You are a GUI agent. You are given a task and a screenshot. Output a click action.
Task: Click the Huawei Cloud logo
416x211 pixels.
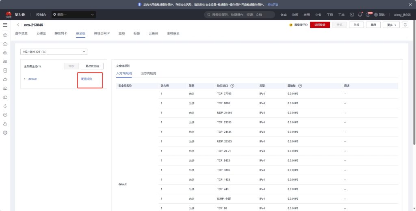(x=9, y=15)
